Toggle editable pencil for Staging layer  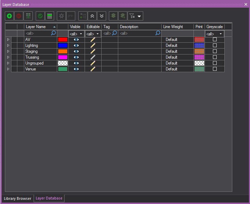(x=93, y=51)
